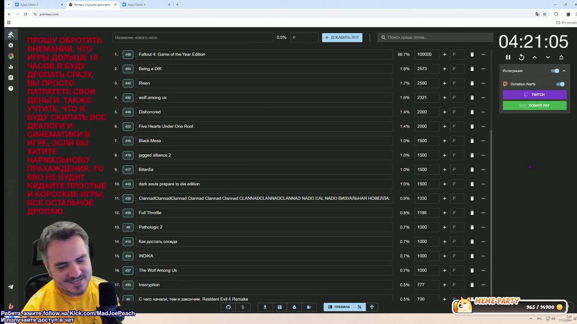Click the Fallout 4 amount field 100000
This screenshot has height=324, width=577.
point(427,54)
